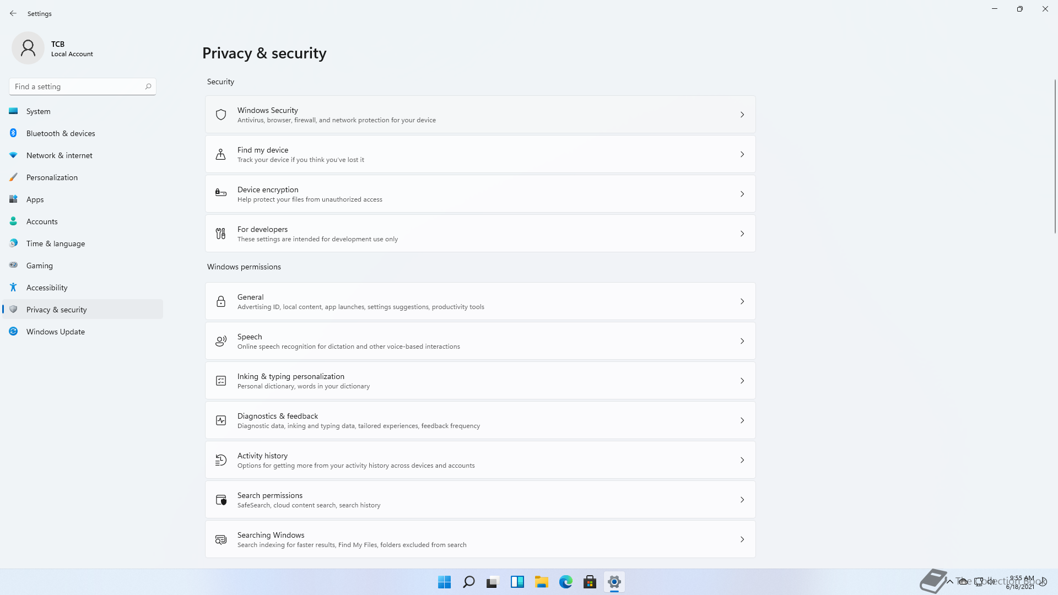The image size is (1058, 595).
Task: Expand Device encryption chevron
Action: [x=742, y=194]
